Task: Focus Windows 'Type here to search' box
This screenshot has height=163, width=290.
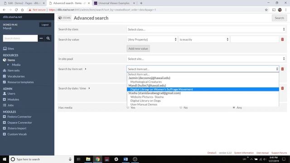Action: click(x=42, y=159)
